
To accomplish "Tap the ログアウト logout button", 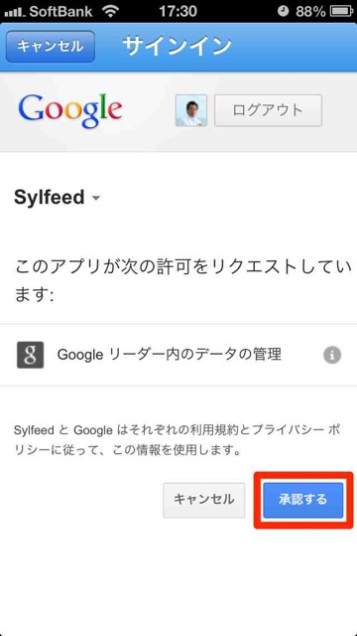I will pyautogui.click(x=268, y=110).
